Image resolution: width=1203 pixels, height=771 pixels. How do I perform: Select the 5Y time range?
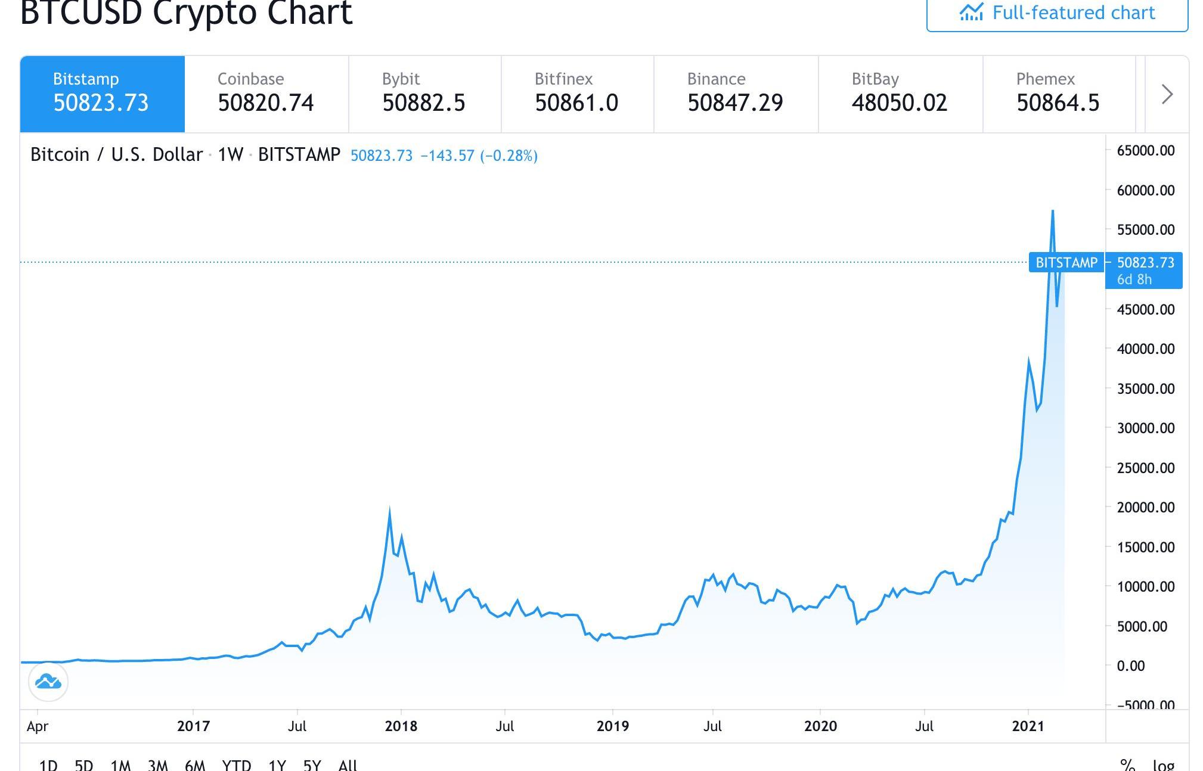coord(312,764)
